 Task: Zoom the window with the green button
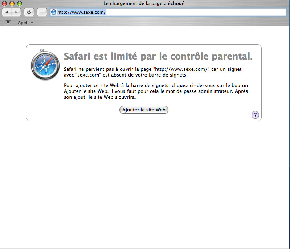click(x=20, y=3)
